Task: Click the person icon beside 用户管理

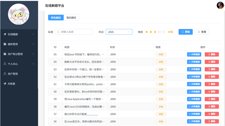Action: pyautogui.click(x=5, y=74)
